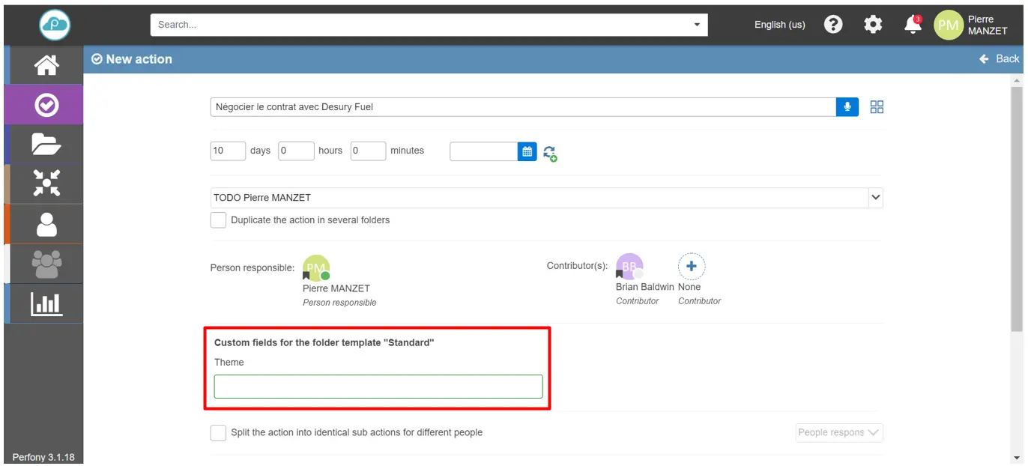This screenshot has width=1028, height=466.
Task: Open the notifications bell
Action: click(x=913, y=25)
